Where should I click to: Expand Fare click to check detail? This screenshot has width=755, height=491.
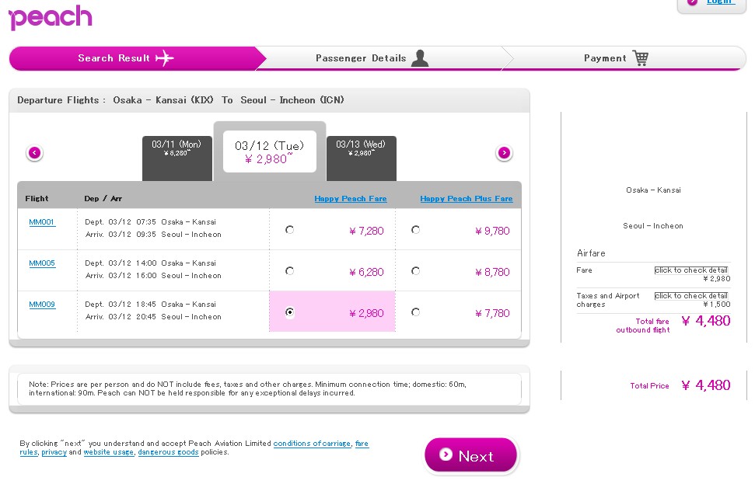(x=690, y=270)
